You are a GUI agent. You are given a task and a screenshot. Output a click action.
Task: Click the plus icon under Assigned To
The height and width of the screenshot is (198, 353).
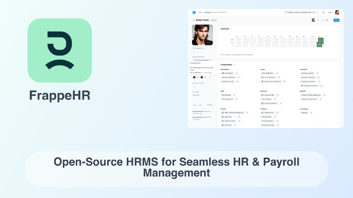[x=194, y=52]
